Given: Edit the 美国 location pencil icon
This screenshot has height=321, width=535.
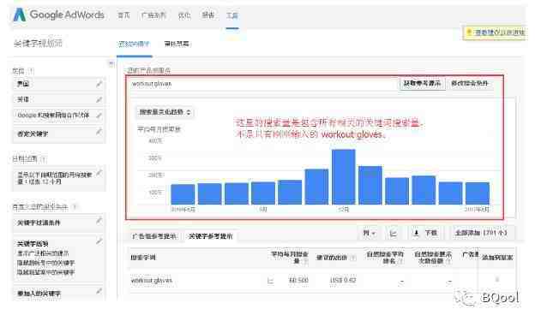Looking at the screenshot, I should click(x=99, y=84).
